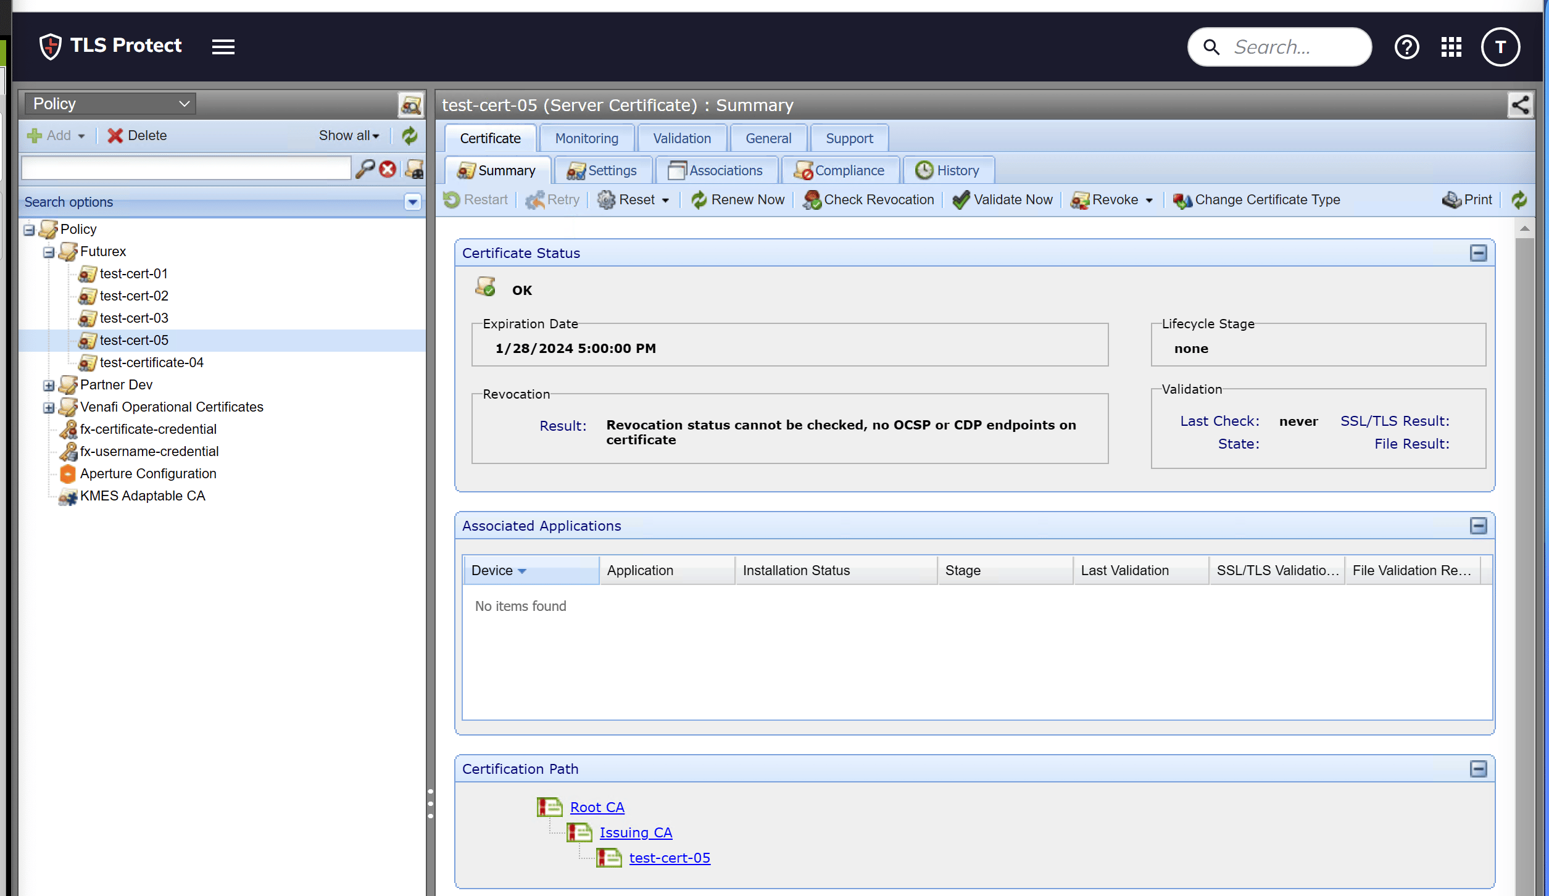Select fx-username-credential in the tree

[149, 451]
